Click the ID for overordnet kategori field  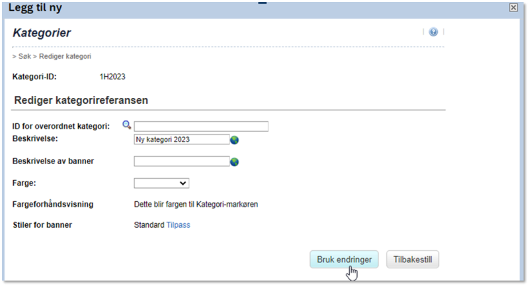(201, 126)
